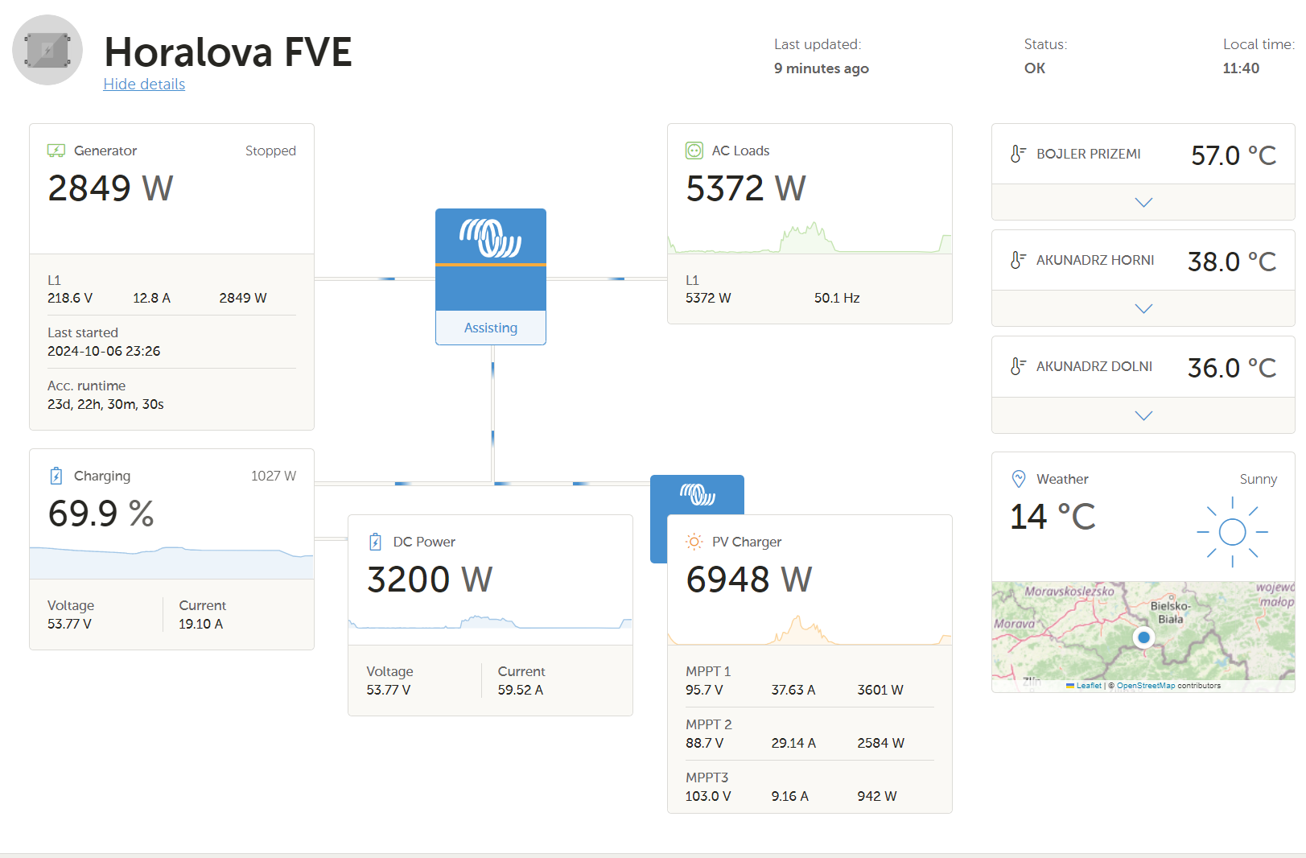Click the Generator icon
The height and width of the screenshot is (858, 1306).
(x=56, y=151)
